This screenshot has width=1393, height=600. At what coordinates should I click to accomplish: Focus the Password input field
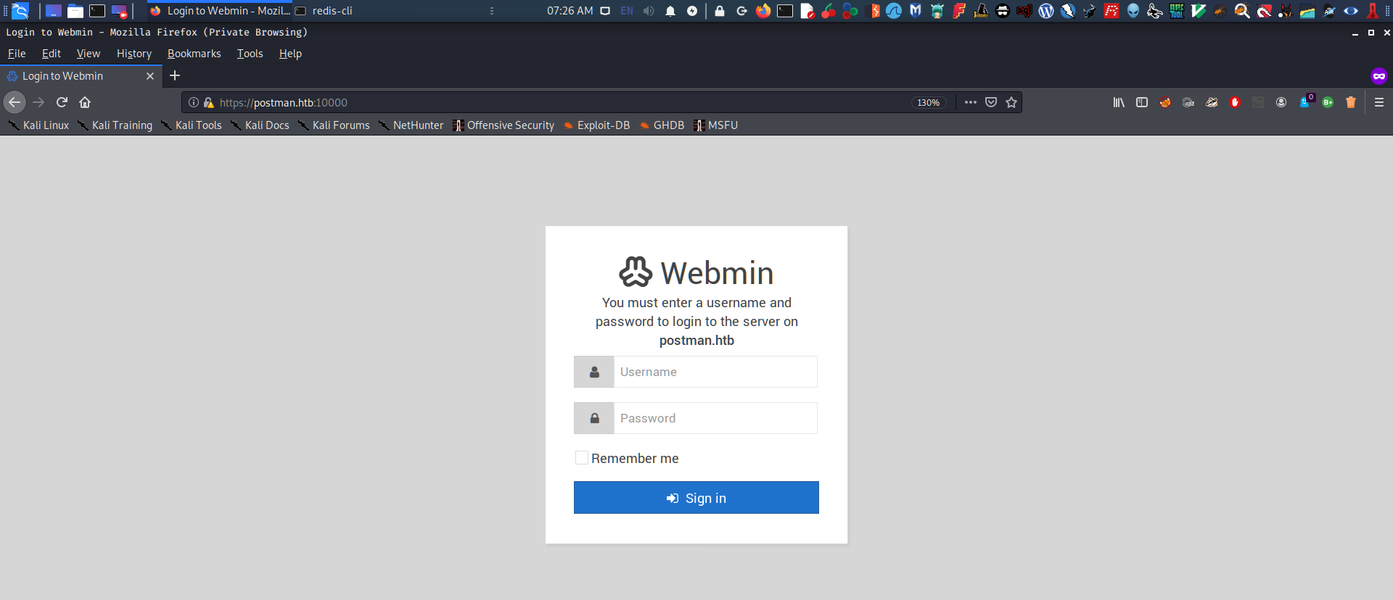click(715, 418)
